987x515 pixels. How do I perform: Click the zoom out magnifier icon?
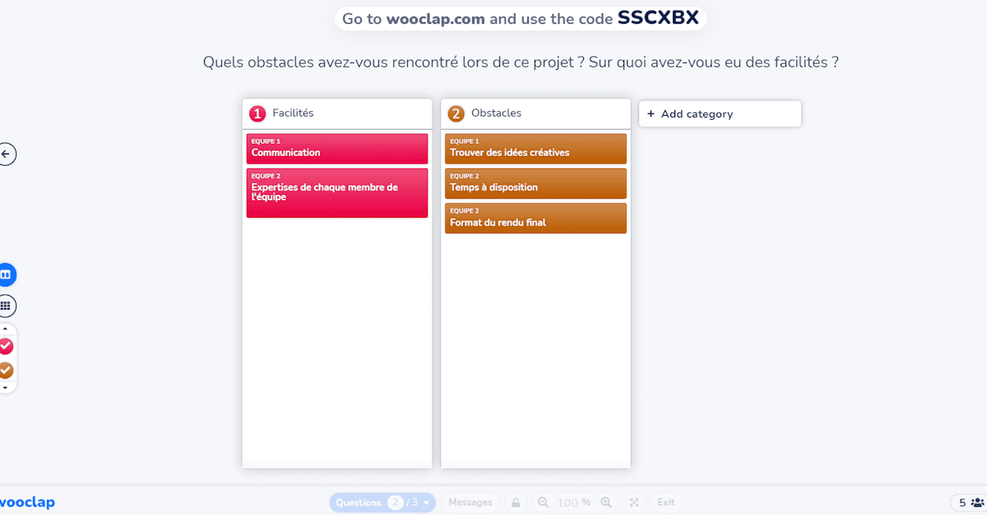pyautogui.click(x=543, y=502)
